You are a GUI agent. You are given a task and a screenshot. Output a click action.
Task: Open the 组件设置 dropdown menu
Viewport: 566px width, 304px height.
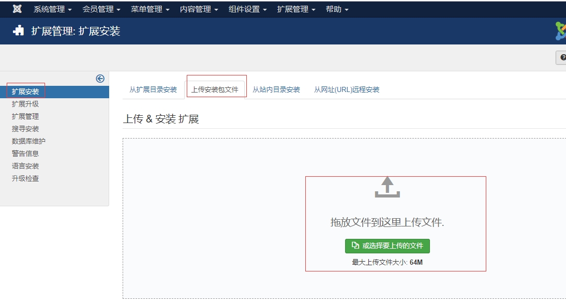coord(247,9)
